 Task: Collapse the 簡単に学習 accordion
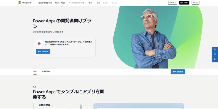tap(46, 105)
